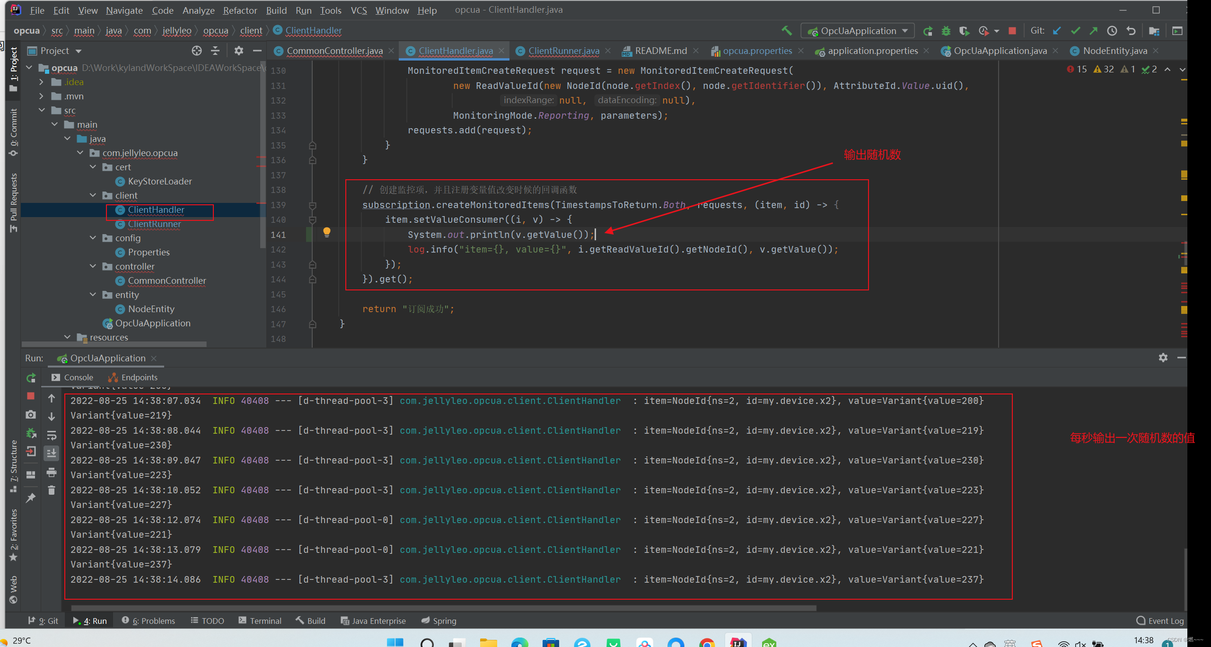Open the Problems tool window

[149, 621]
